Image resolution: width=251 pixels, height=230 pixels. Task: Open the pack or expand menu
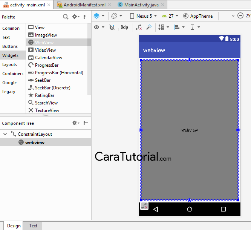coord(164,27)
